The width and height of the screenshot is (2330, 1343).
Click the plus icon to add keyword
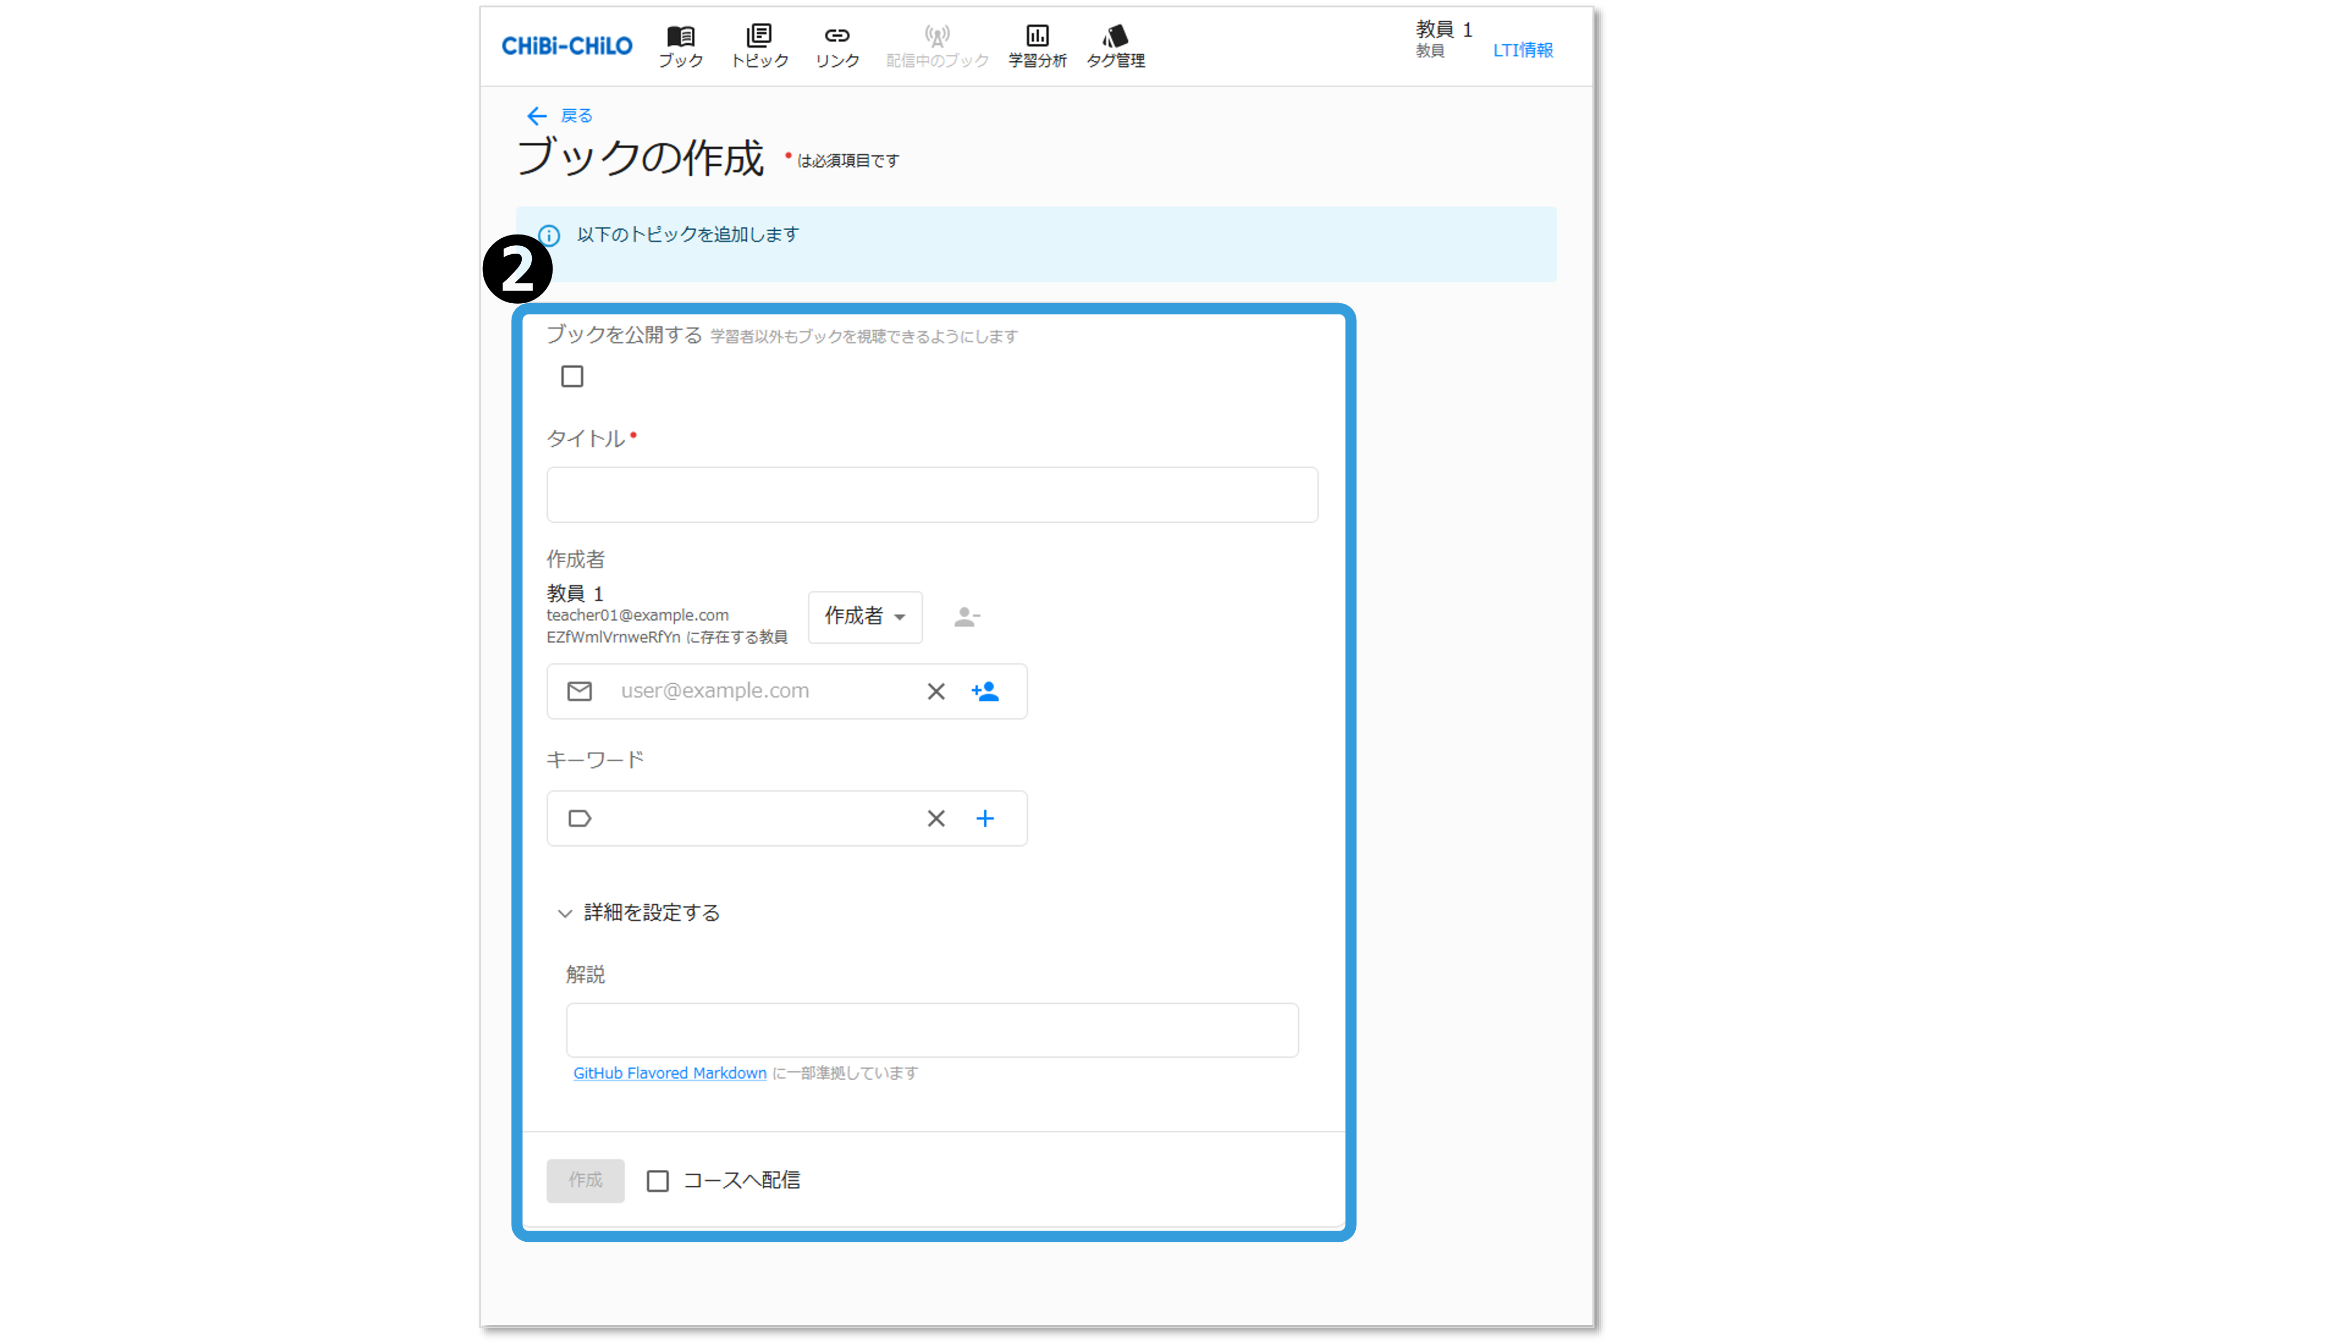[x=985, y=818]
